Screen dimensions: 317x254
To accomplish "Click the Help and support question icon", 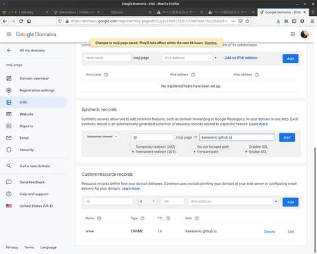I will (x=9, y=194).
